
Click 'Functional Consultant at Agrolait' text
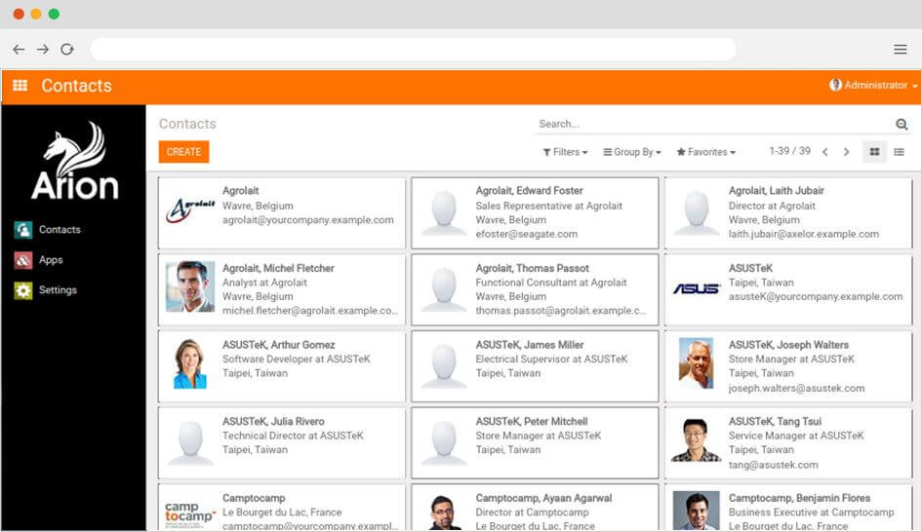click(551, 283)
